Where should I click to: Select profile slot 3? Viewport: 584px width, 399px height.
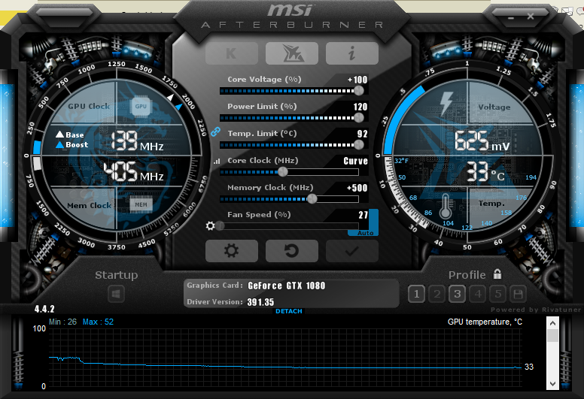coord(457,294)
